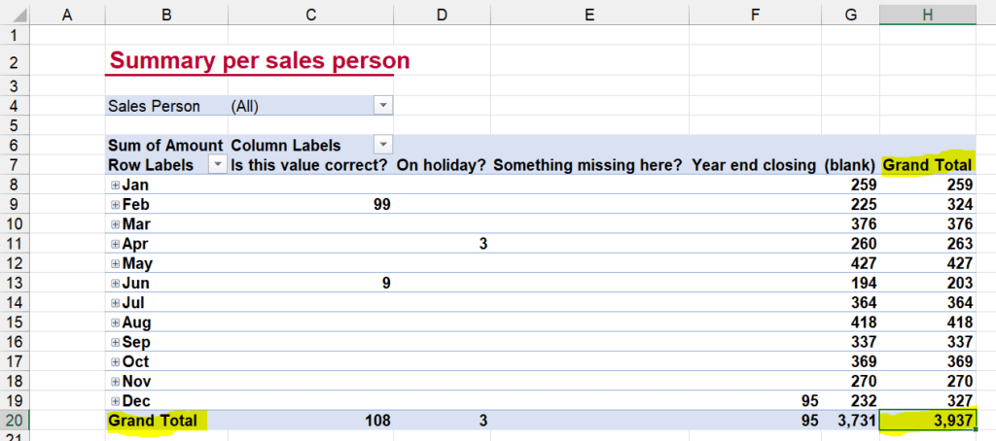Screen dimensions: 996x441
Task: Expand the Sep row group
Action: click(115, 342)
